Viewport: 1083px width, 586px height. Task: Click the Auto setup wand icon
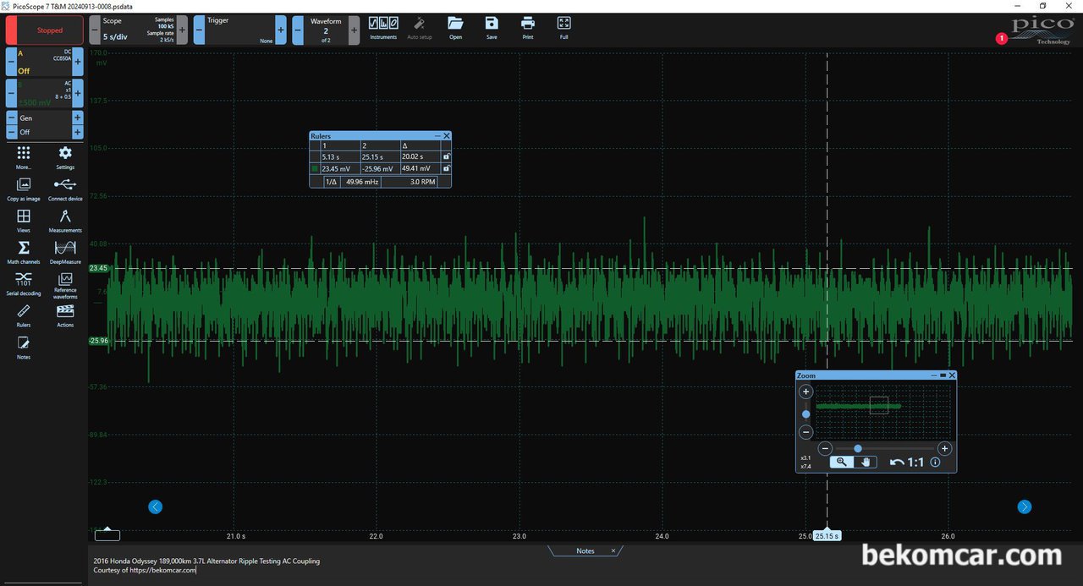click(x=420, y=28)
